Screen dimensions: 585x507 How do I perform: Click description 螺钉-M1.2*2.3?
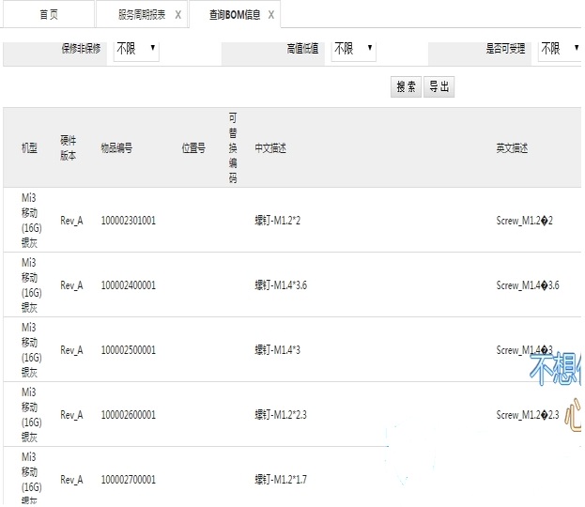[x=281, y=415]
